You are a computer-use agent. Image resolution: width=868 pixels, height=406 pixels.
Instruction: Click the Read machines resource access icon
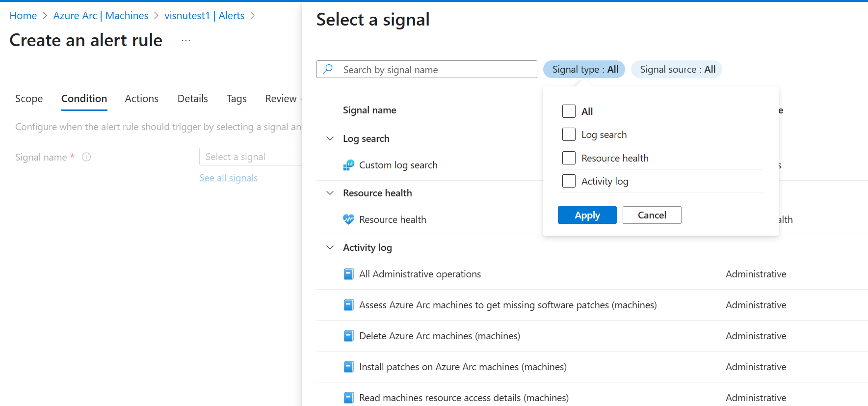(x=348, y=398)
